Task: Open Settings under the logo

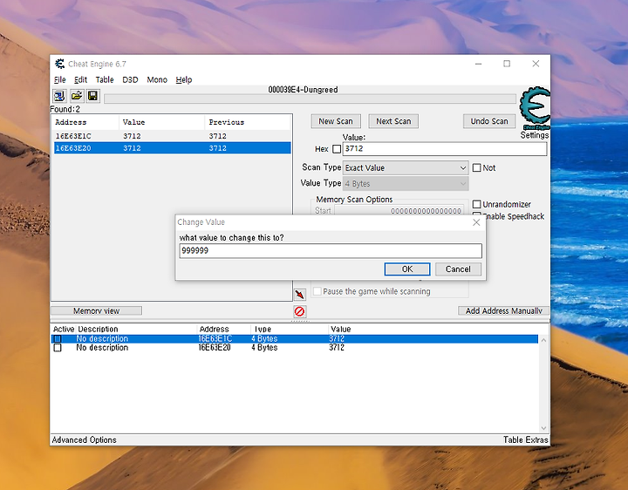Action: pos(535,135)
